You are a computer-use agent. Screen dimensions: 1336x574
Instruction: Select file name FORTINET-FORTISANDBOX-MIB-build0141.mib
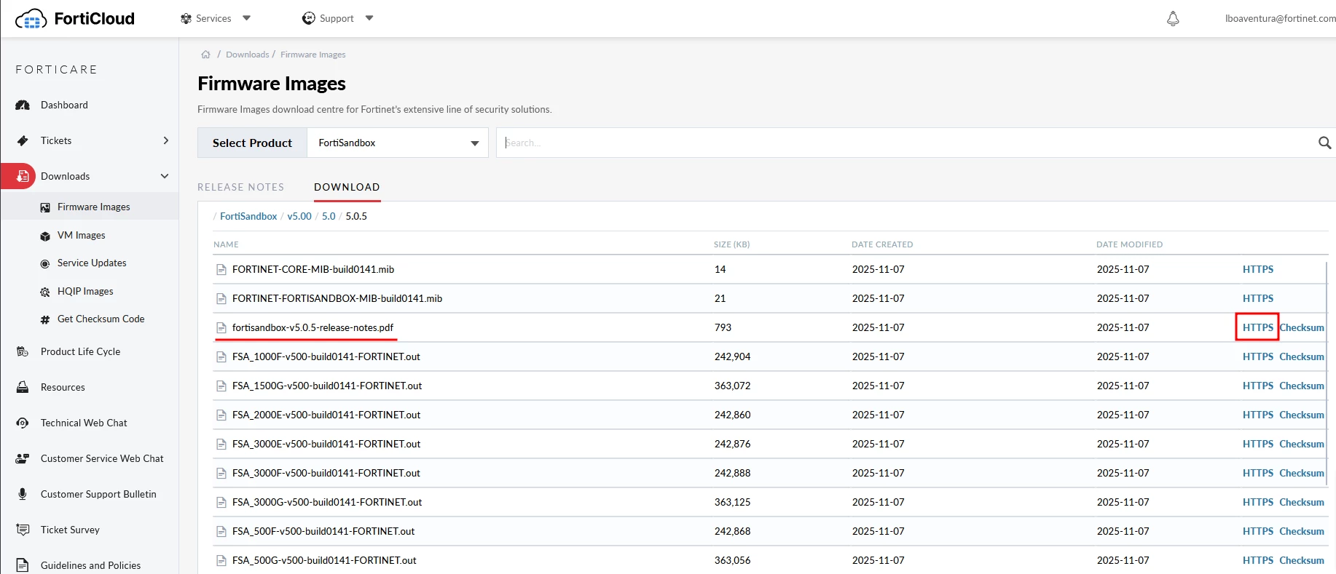pyautogui.click(x=337, y=298)
